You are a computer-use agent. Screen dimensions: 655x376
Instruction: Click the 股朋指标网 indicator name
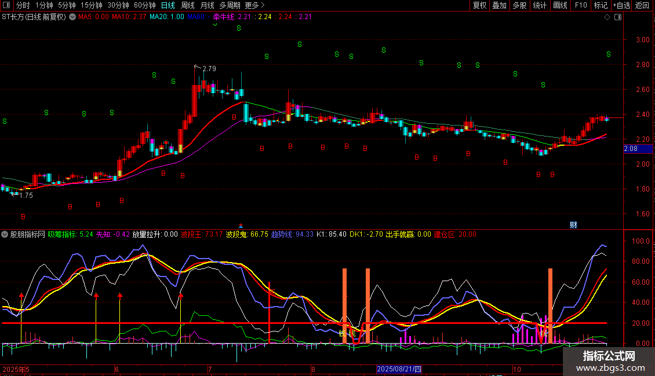(x=28, y=235)
